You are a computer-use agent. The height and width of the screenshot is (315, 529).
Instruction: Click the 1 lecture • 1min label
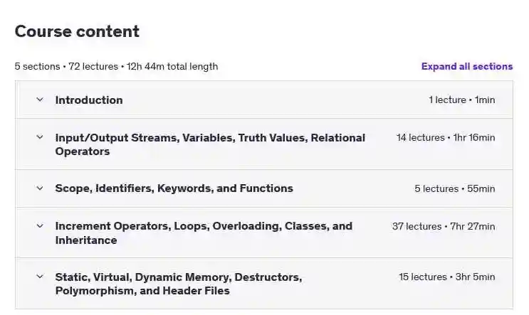[x=462, y=100]
